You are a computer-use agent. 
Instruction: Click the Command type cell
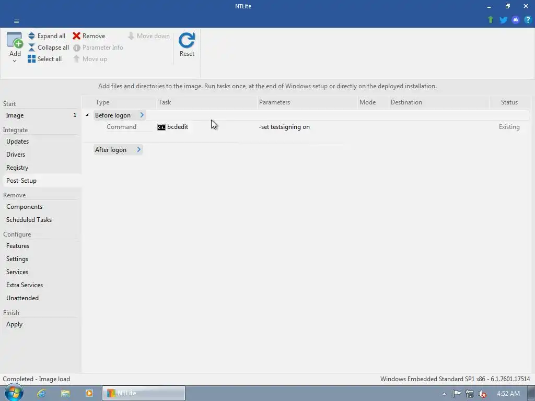(121, 127)
